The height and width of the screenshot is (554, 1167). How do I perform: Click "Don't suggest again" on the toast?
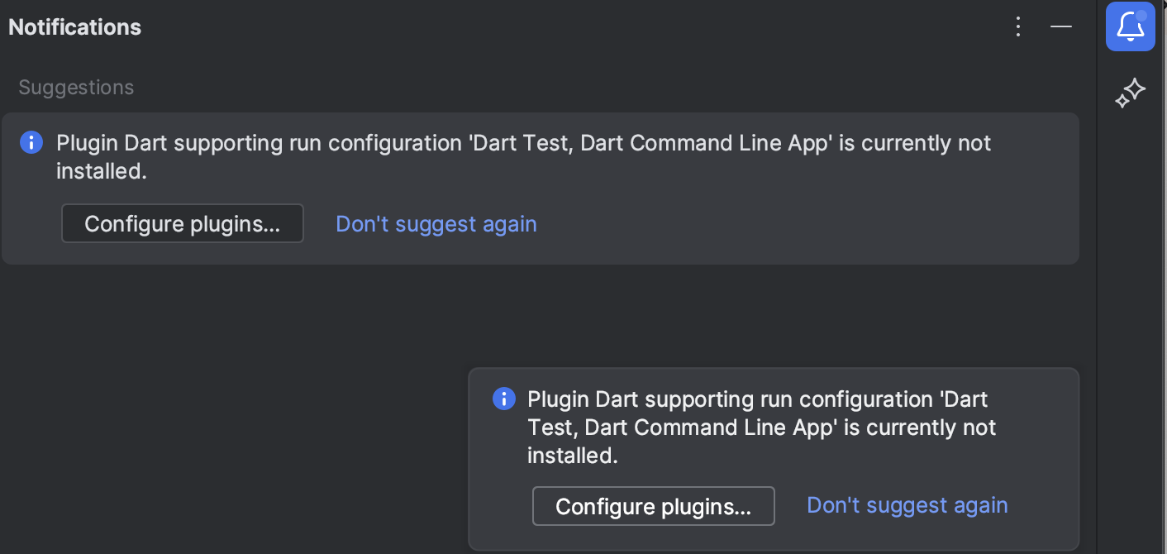907,504
